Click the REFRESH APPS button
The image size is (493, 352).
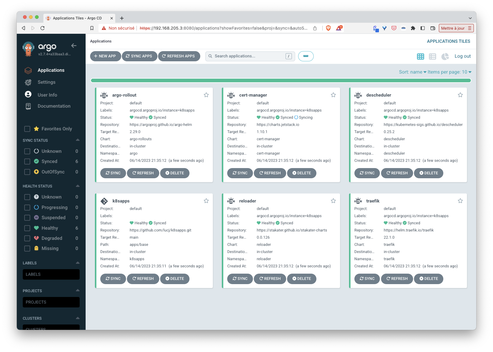coord(179,56)
